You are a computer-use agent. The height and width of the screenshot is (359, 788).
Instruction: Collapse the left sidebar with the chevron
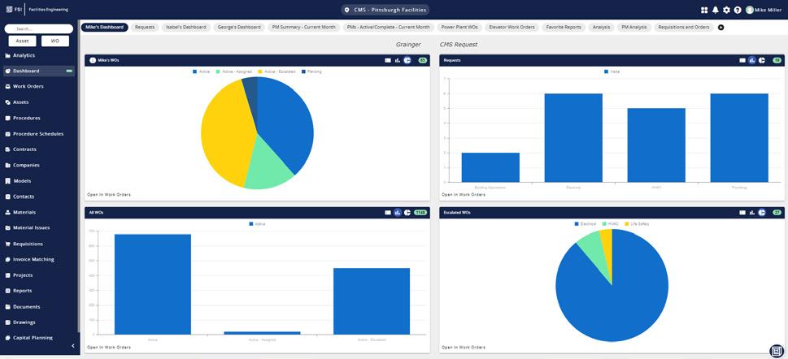[73, 346]
